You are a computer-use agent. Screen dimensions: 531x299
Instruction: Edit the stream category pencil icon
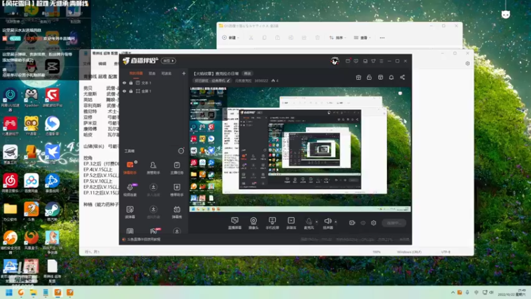(228, 80)
